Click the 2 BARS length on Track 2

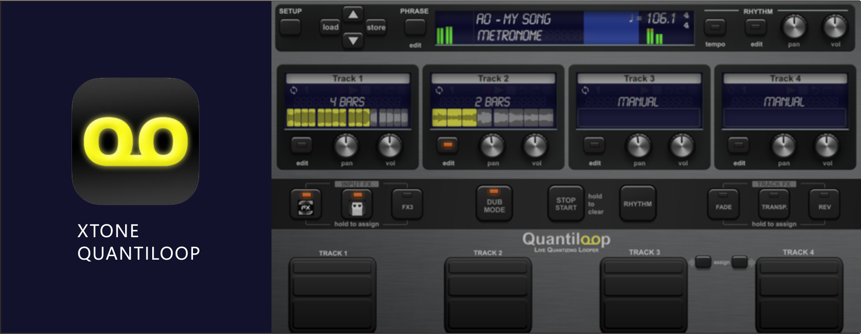point(493,101)
